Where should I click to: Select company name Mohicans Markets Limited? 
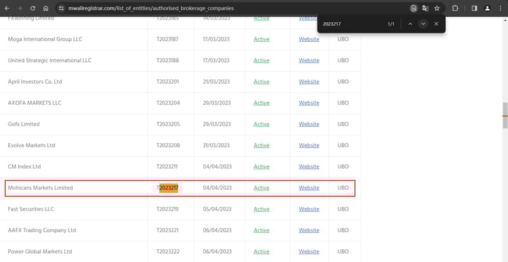[x=41, y=188]
